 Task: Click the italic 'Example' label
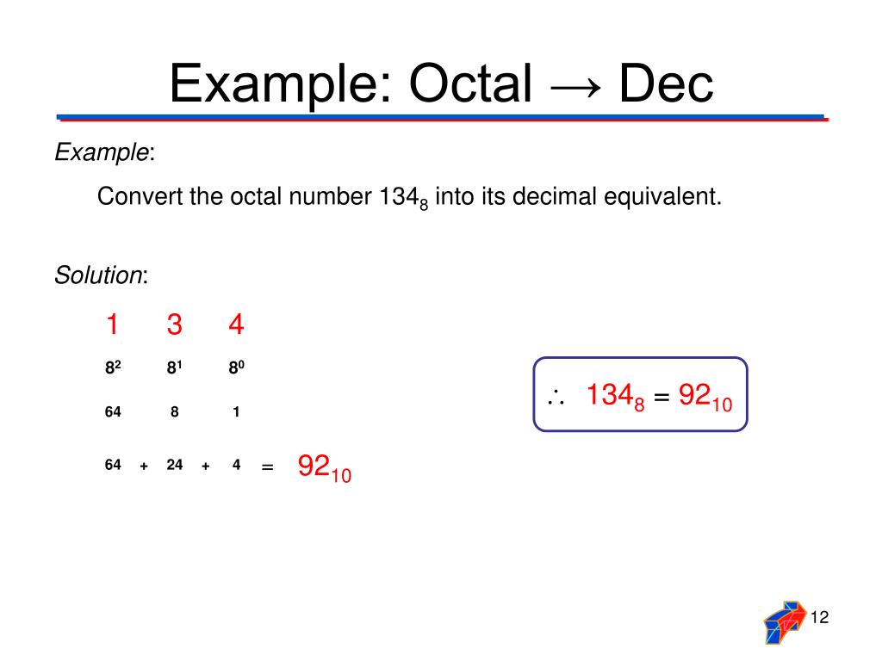click(x=102, y=152)
